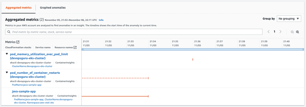Open the java-sample-app metric link
The height and width of the screenshot is (107, 306).
tap(24, 91)
